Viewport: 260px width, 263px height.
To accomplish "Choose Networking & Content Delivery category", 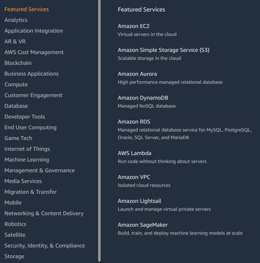I will pyautogui.click(x=44, y=213).
